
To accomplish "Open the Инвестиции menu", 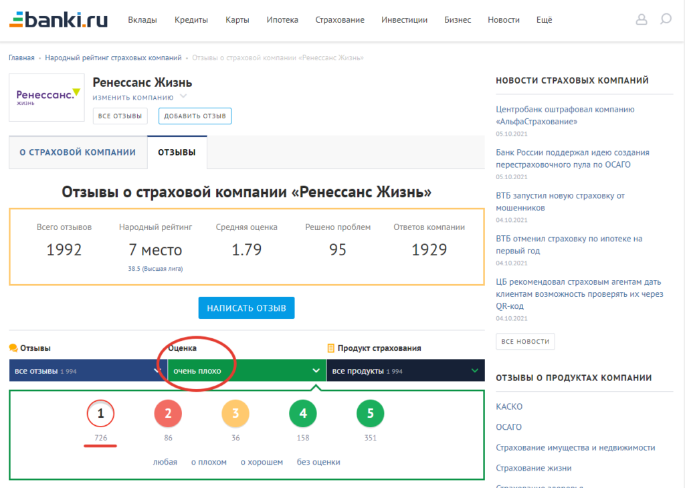I will 404,20.
